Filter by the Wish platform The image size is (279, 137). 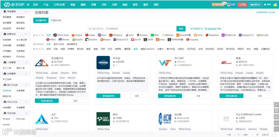click(155, 35)
